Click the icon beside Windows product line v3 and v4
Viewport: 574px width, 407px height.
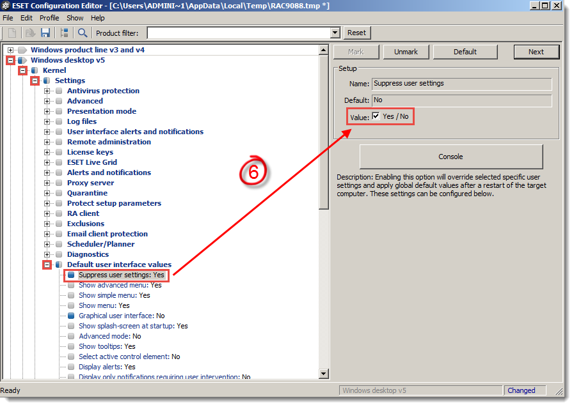(x=22, y=50)
